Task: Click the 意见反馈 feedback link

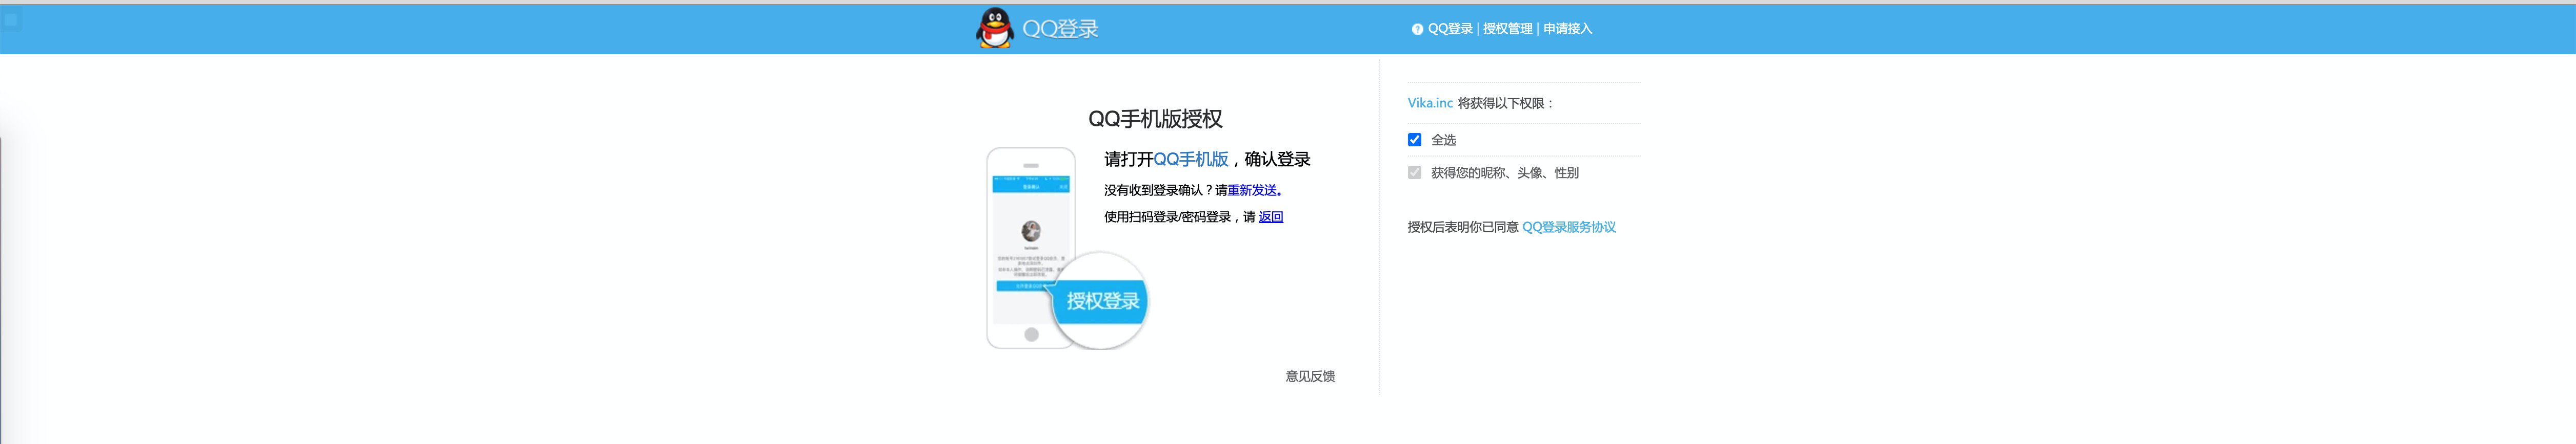Action: [1309, 376]
